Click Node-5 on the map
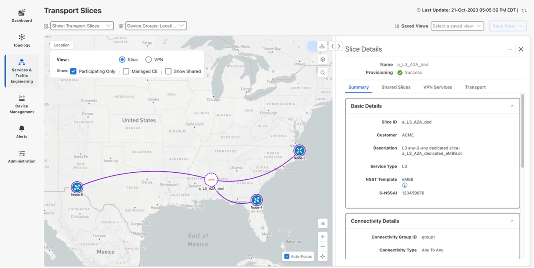This screenshot has height=268, width=534. pyautogui.click(x=77, y=187)
